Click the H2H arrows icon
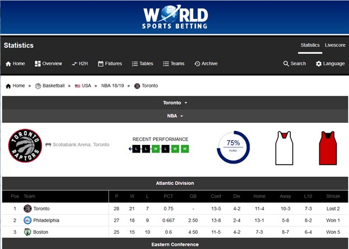Image resolution: width=349 pixels, height=249 pixels. pos(74,64)
